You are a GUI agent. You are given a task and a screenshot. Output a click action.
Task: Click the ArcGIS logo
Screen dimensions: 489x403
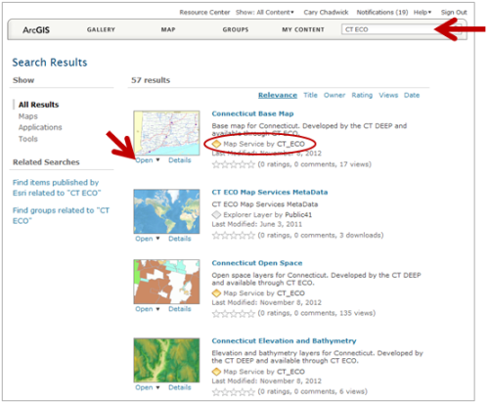point(36,30)
